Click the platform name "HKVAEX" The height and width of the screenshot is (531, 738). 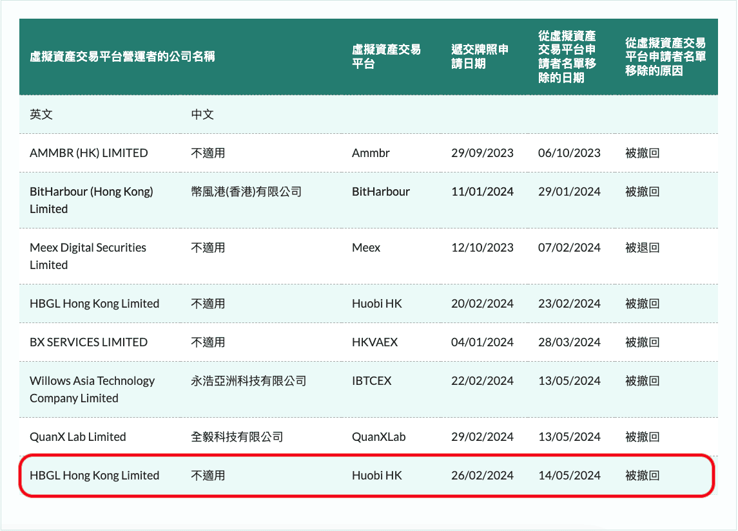[x=375, y=342]
